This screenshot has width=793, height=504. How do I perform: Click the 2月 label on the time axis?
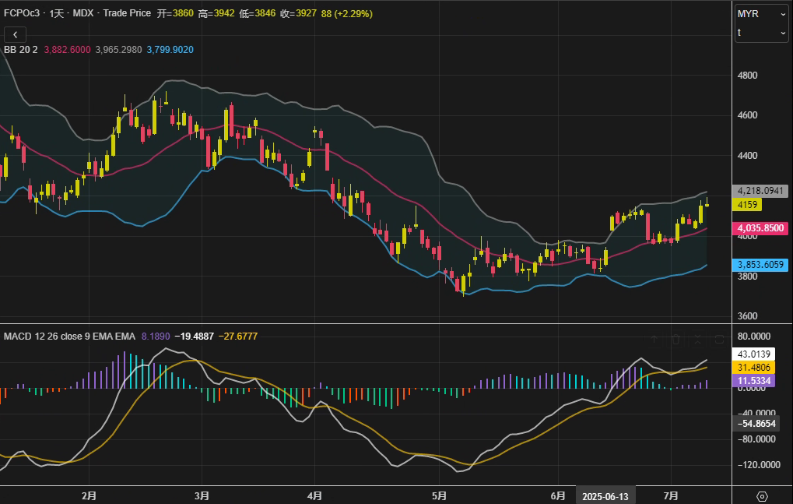[x=89, y=496]
